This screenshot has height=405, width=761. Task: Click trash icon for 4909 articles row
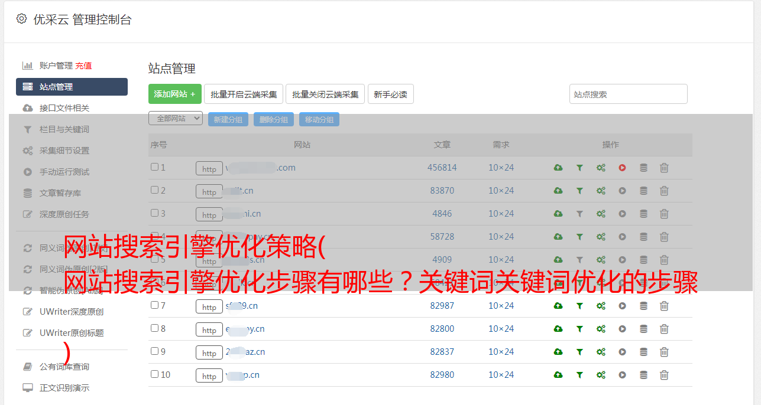[x=664, y=260]
